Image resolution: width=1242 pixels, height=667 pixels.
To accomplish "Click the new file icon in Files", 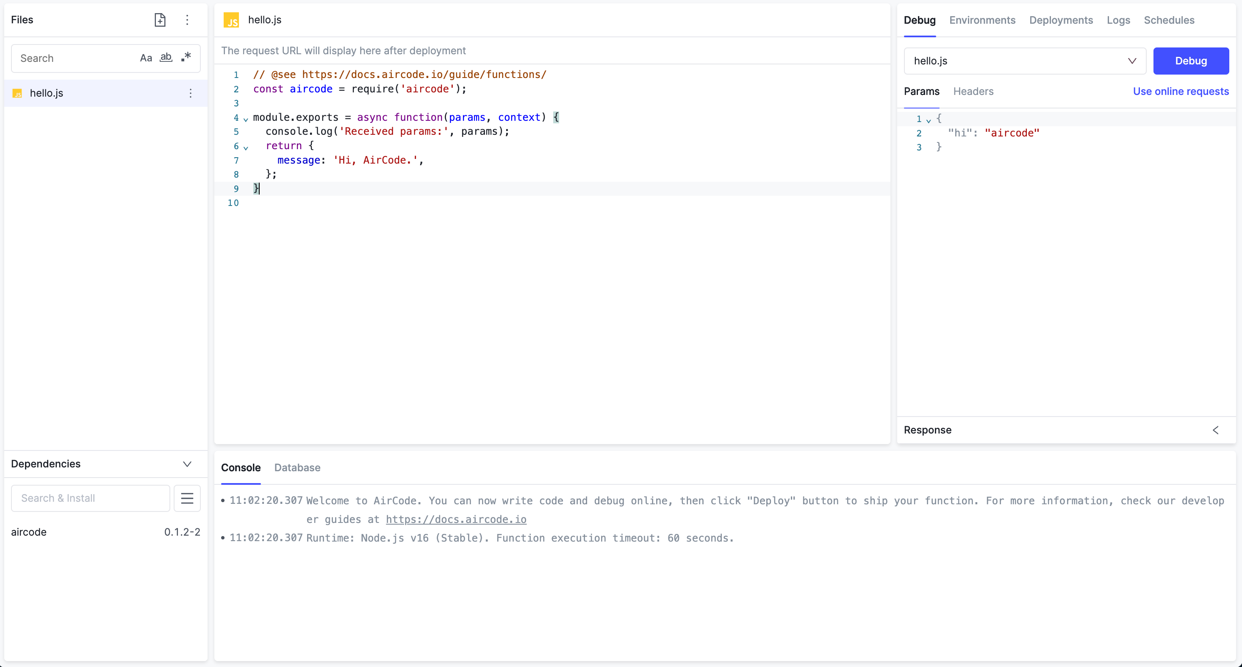I will [x=160, y=20].
